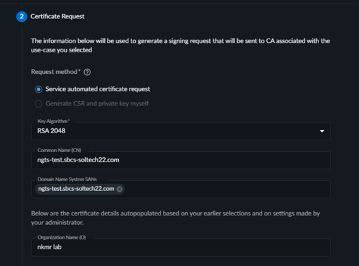Select Service automated certificate request radio button
The height and width of the screenshot is (266, 359).
(39, 89)
